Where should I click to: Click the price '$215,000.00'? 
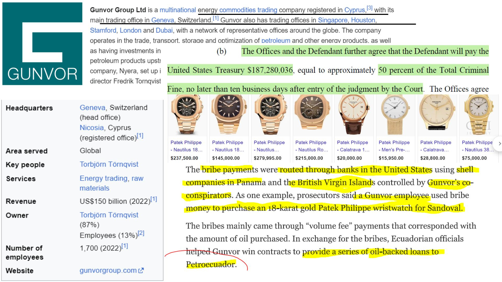309,158
